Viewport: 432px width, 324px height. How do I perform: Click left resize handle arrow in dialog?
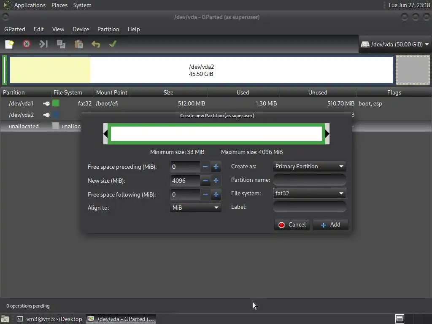pos(105,134)
